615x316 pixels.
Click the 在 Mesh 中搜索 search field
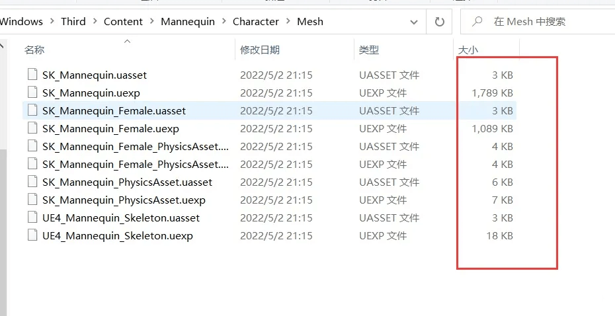point(542,22)
